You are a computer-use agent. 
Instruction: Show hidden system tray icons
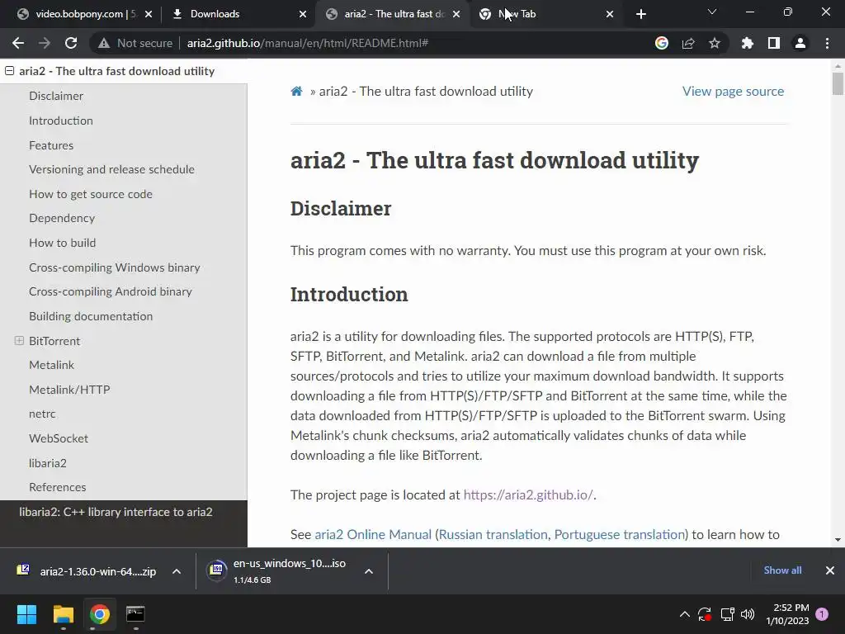tap(684, 614)
